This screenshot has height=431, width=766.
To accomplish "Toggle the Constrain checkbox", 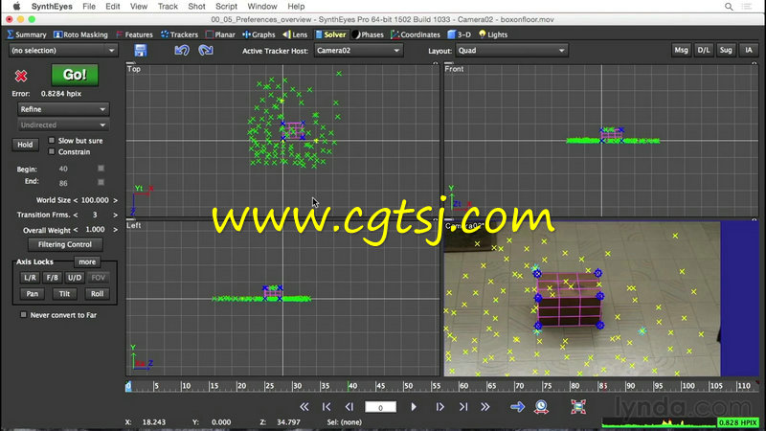I will pos(52,151).
